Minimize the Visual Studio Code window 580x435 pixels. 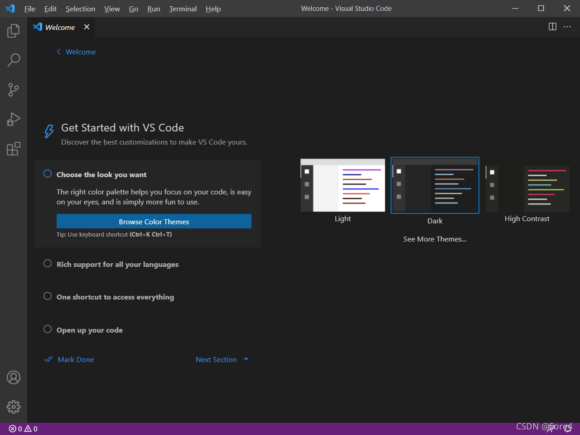tap(515, 9)
